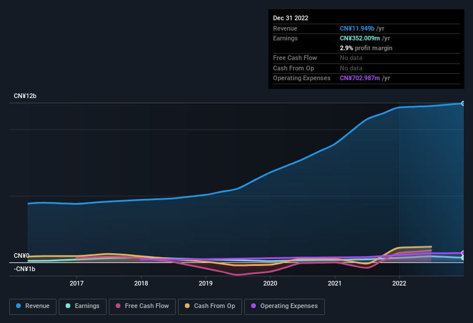Click the CN¥702.987m operating expenses value
Screen dimensions: 473x323
360,78
